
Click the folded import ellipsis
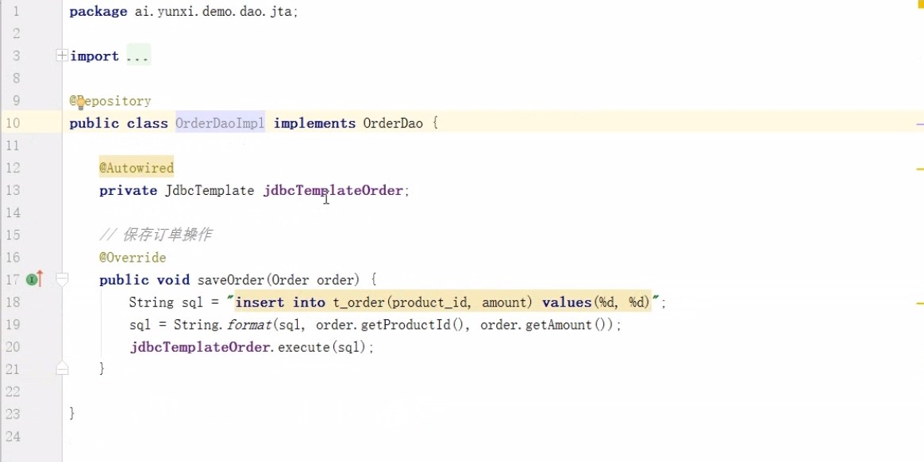(x=138, y=56)
